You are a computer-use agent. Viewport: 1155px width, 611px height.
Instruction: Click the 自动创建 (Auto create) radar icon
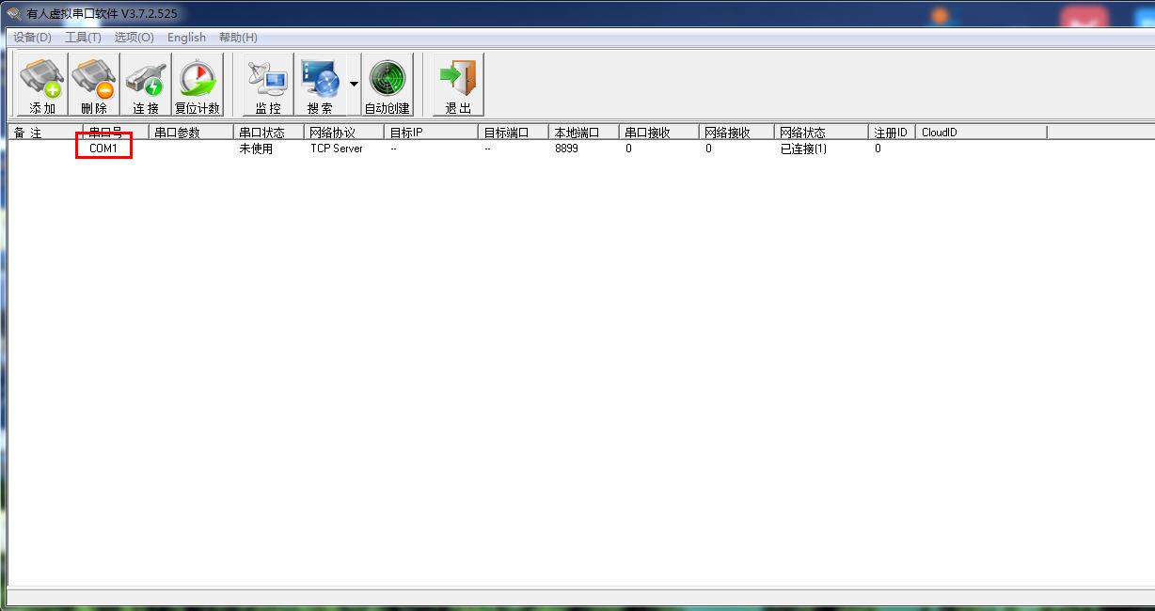(x=388, y=85)
